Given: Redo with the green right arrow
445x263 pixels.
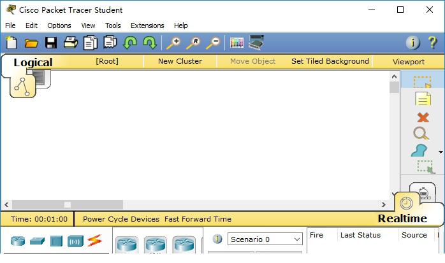Looking at the screenshot, I should pyautogui.click(x=150, y=43).
